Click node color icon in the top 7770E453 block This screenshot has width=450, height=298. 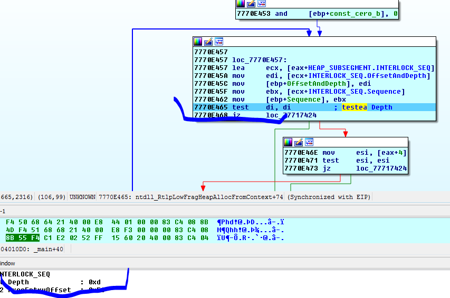(241, 3)
